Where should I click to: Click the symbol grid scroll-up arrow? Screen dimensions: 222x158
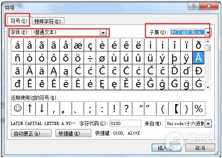coord(208,41)
